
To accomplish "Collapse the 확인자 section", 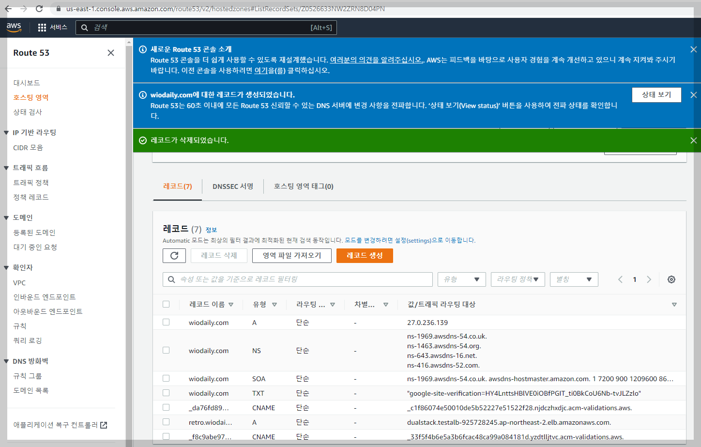I will coord(6,268).
